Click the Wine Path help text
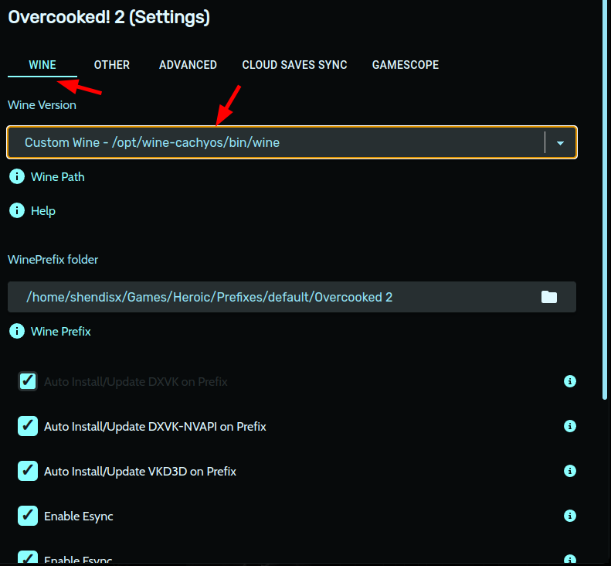 (58, 177)
